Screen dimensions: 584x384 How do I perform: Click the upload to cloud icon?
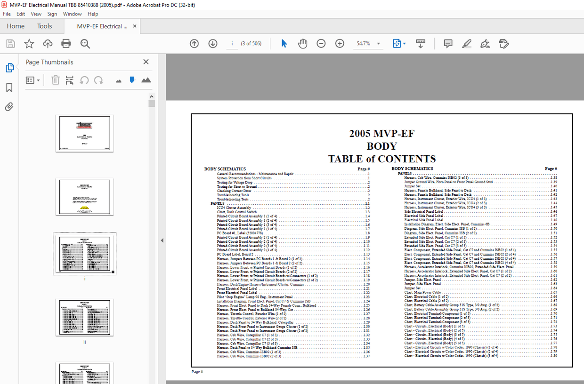(48, 44)
